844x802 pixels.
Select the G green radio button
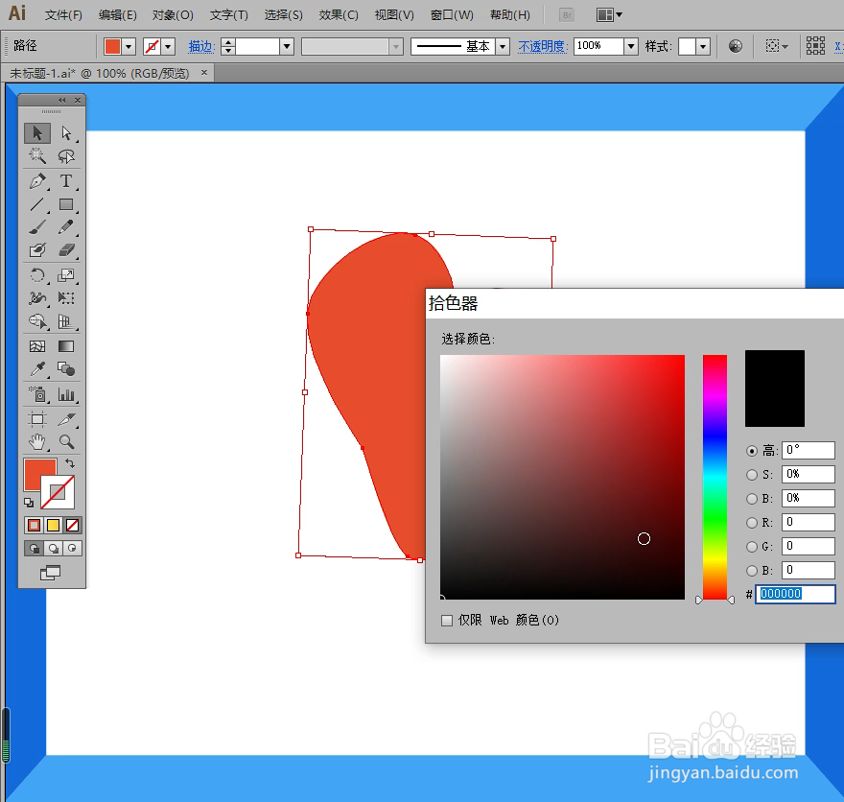[x=752, y=547]
